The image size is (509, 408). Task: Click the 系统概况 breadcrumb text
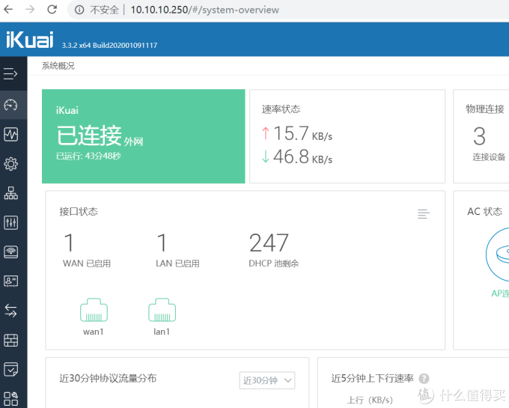[x=58, y=66]
